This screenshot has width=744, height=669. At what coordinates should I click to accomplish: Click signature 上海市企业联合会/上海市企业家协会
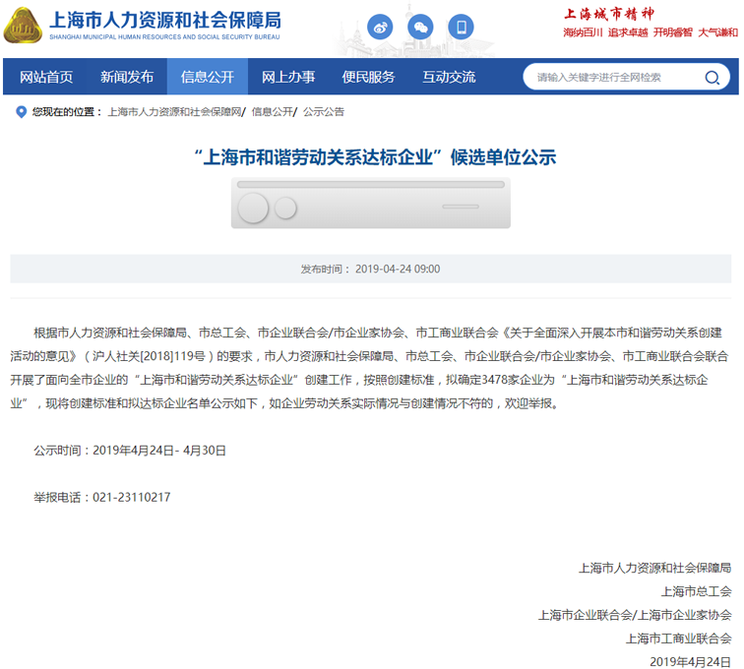point(635,615)
